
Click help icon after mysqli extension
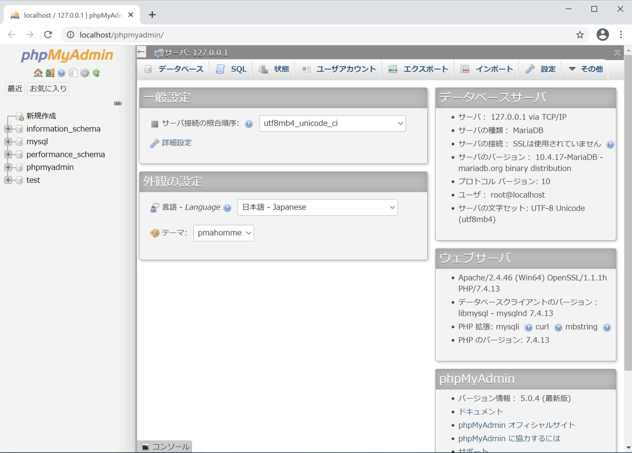click(528, 327)
